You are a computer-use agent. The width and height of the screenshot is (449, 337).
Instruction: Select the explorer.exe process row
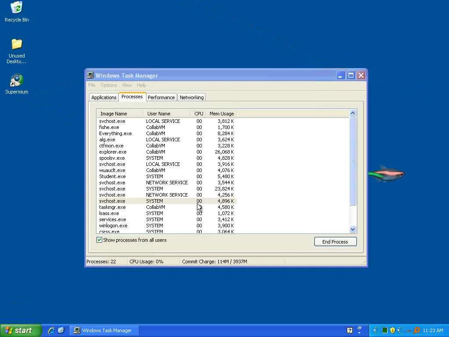click(x=167, y=152)
